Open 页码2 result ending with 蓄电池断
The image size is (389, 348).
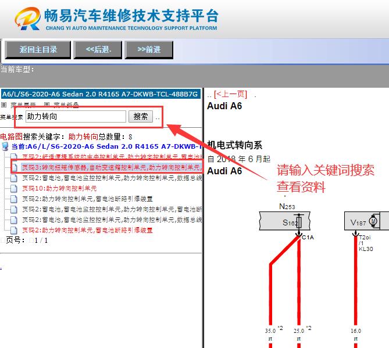click(112, 210)
